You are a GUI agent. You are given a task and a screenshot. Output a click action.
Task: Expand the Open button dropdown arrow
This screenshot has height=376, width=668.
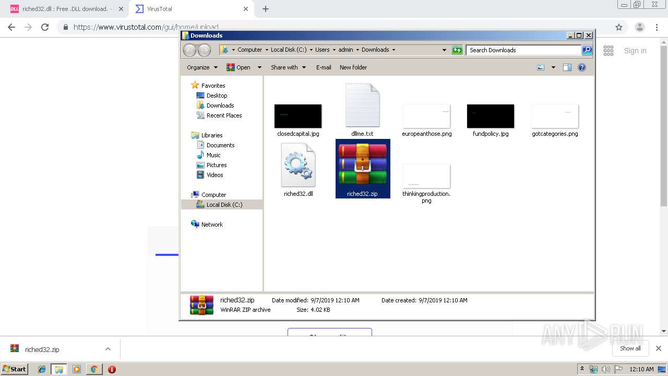tap(259, 67)
